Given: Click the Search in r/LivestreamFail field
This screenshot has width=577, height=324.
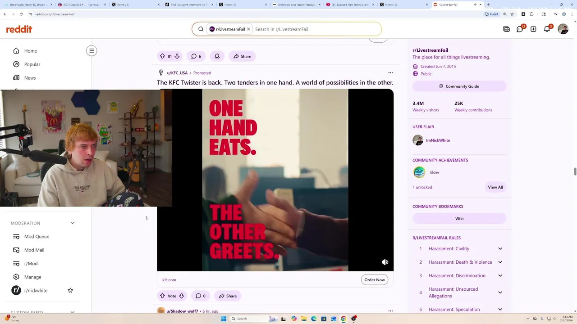Looking at the screenshot, I should (316, 29).
